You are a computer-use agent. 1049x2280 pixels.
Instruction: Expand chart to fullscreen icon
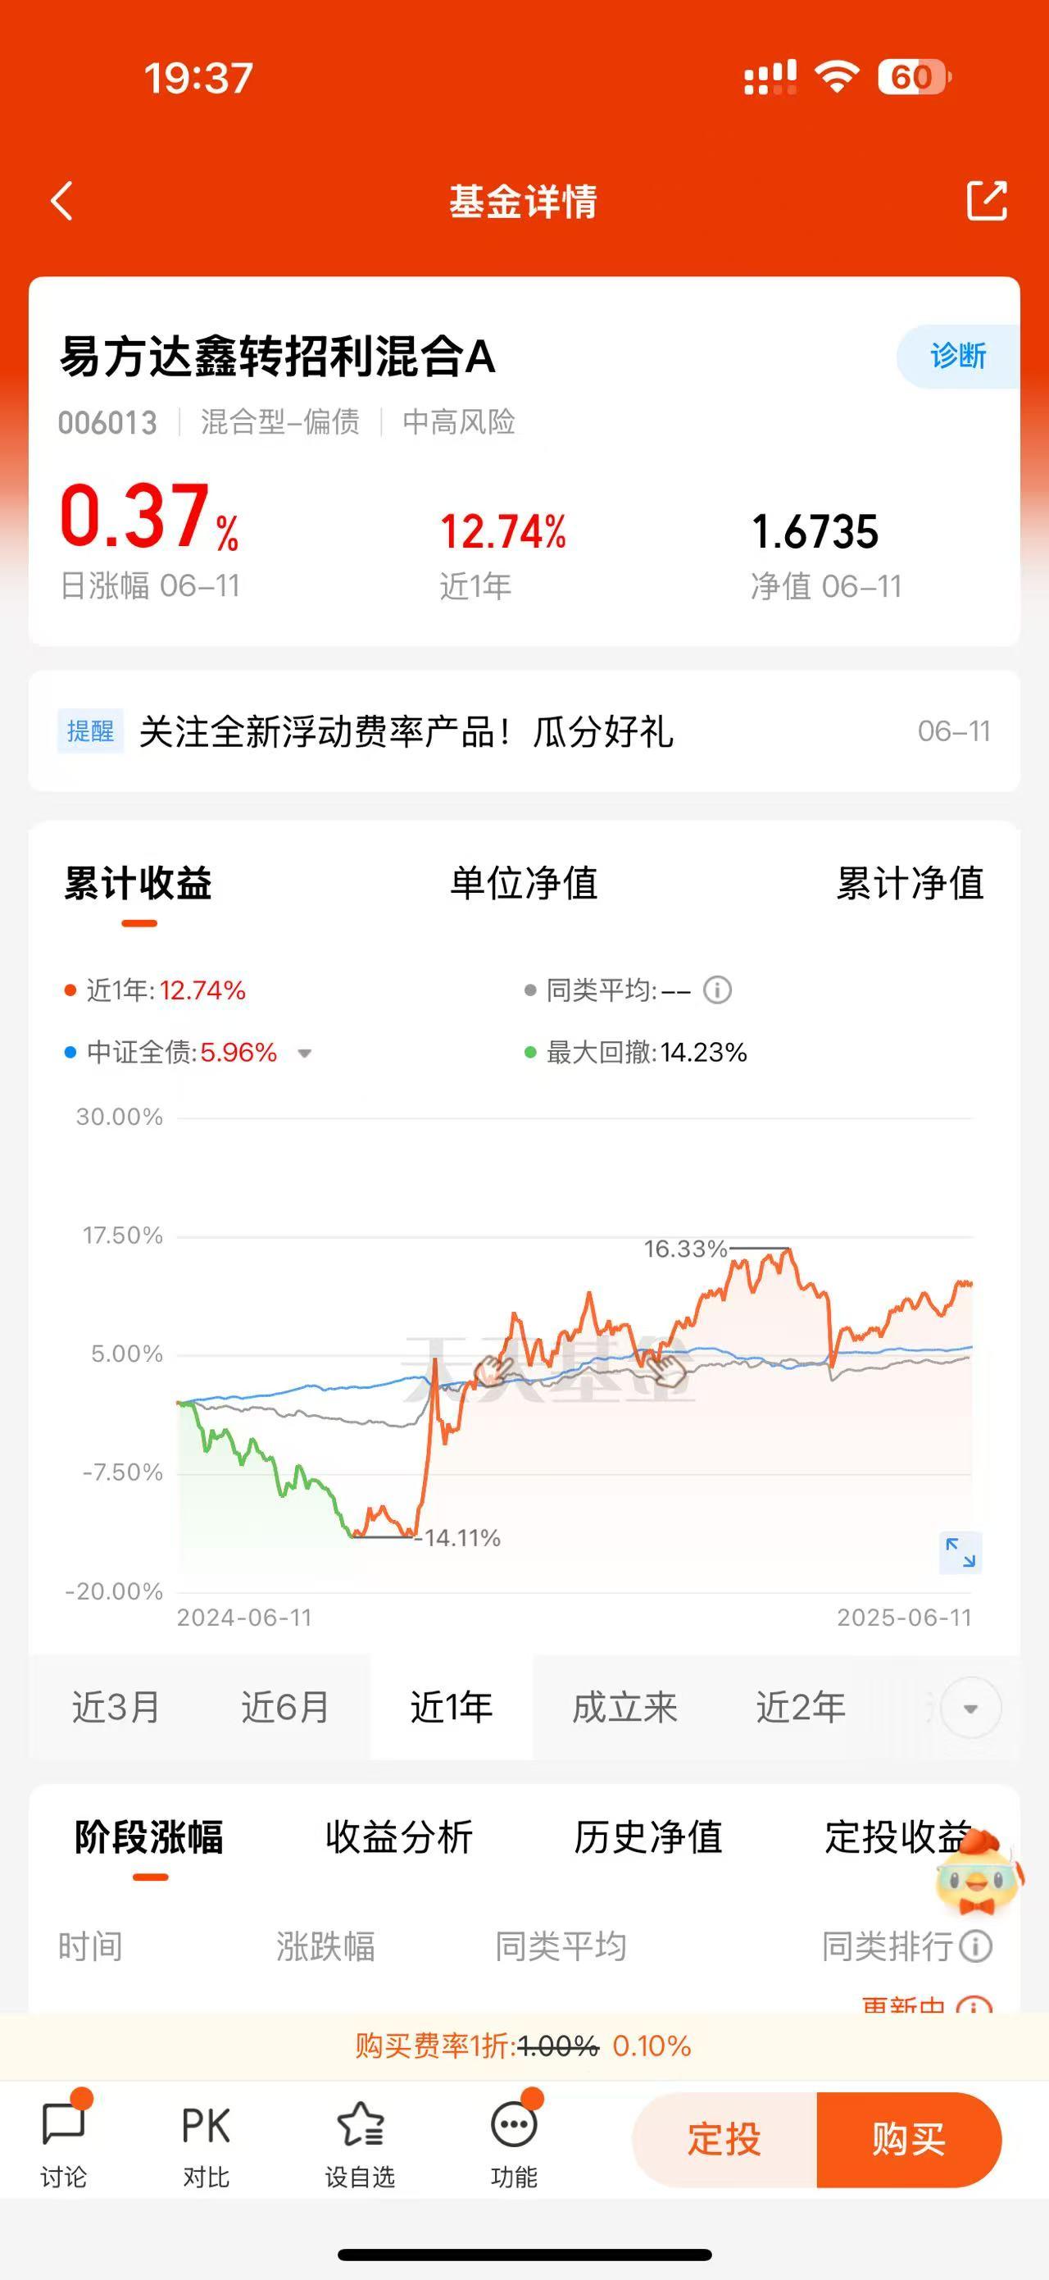point(960,1553)
